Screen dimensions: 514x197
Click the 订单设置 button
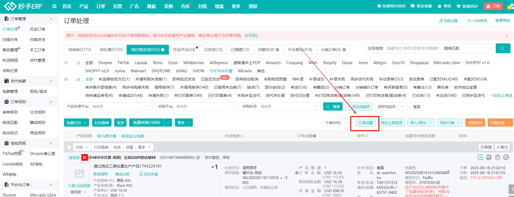(366, 123)
